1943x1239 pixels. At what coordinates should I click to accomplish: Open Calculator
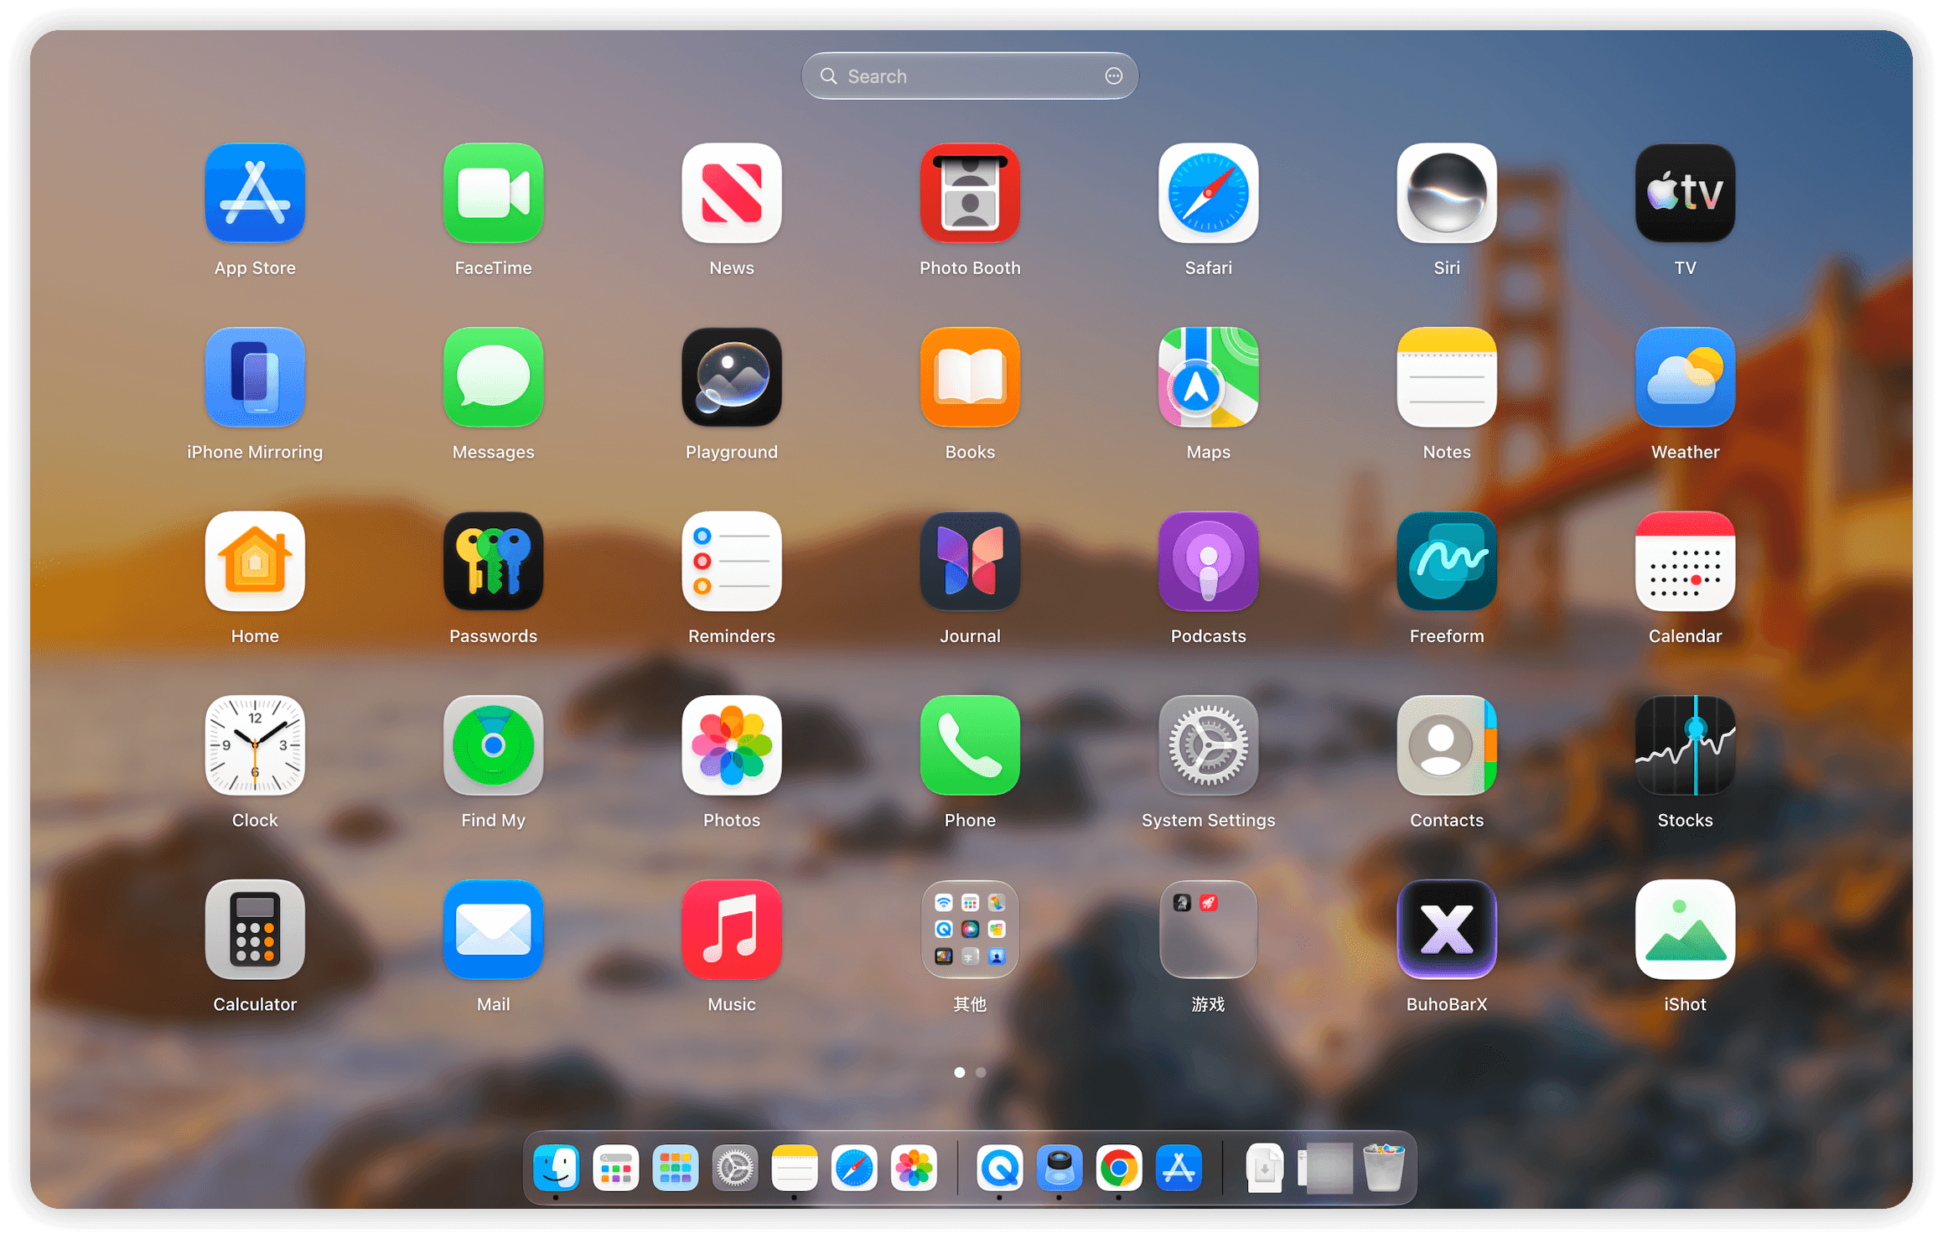coord(255,929)
